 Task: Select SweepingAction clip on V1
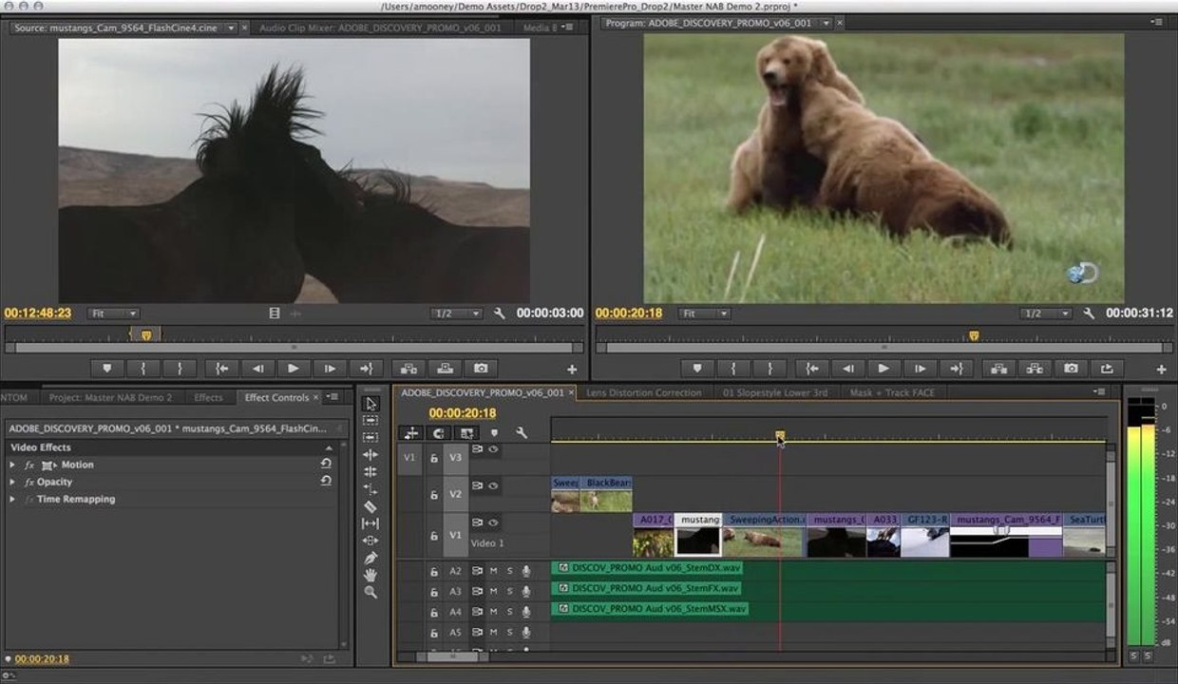(x=764, y=535)
